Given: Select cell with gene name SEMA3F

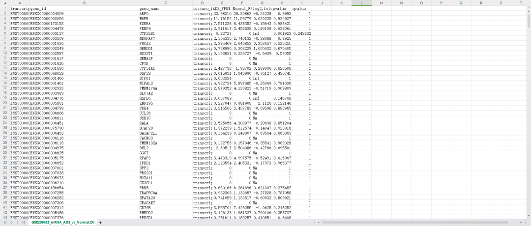Looking at the screenshot, I should pos(165,58).
